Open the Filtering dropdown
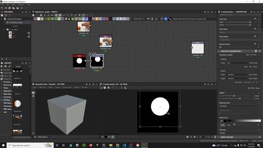 pos(240,133)
